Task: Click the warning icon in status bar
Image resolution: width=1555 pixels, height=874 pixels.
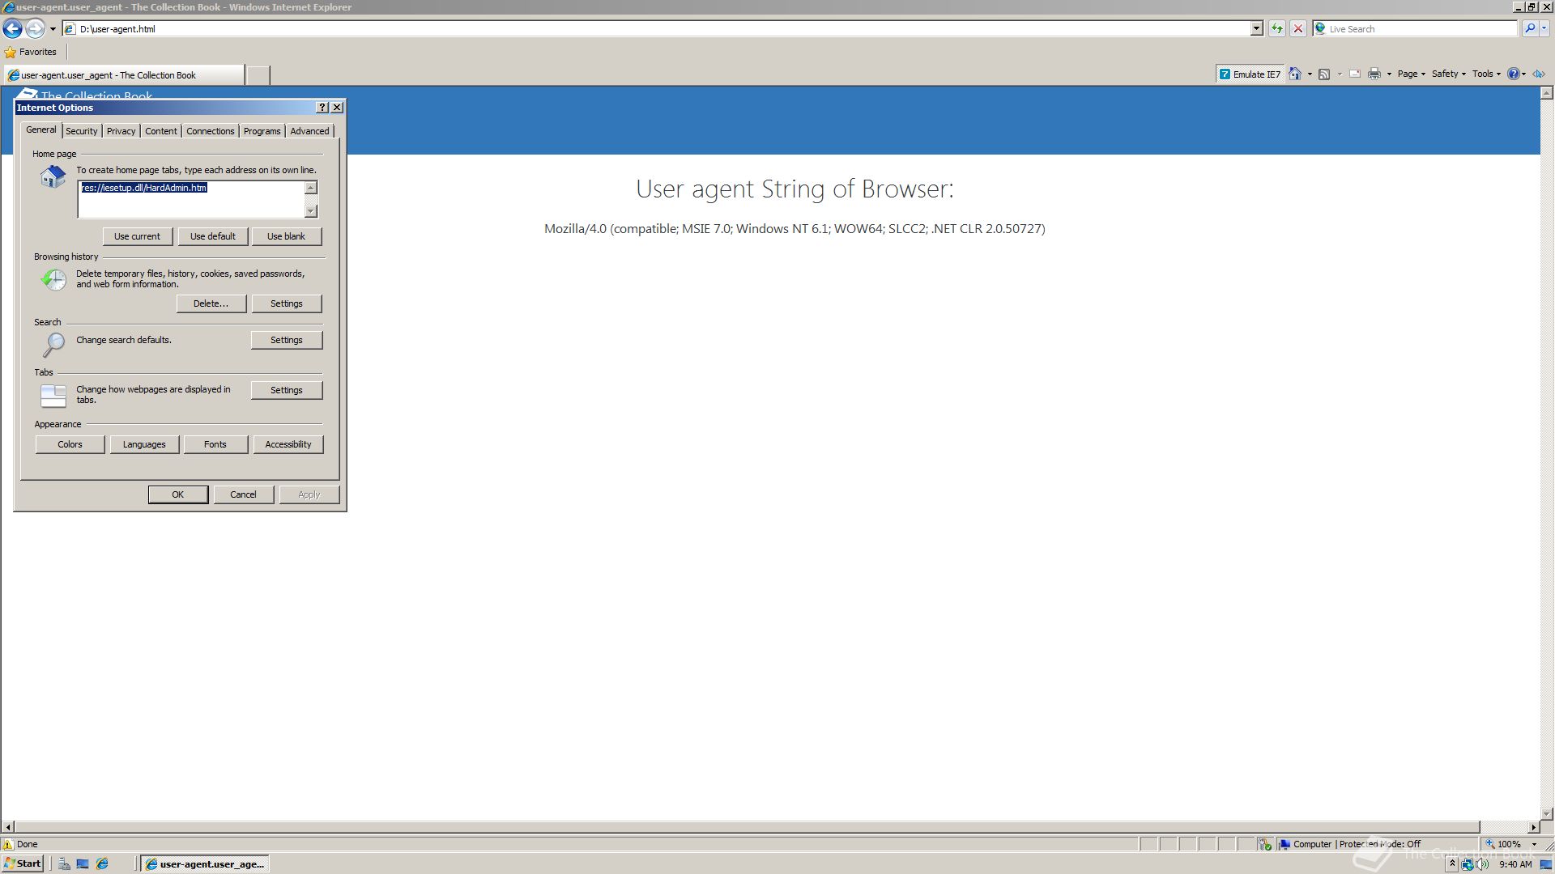Action: (8, 844)
